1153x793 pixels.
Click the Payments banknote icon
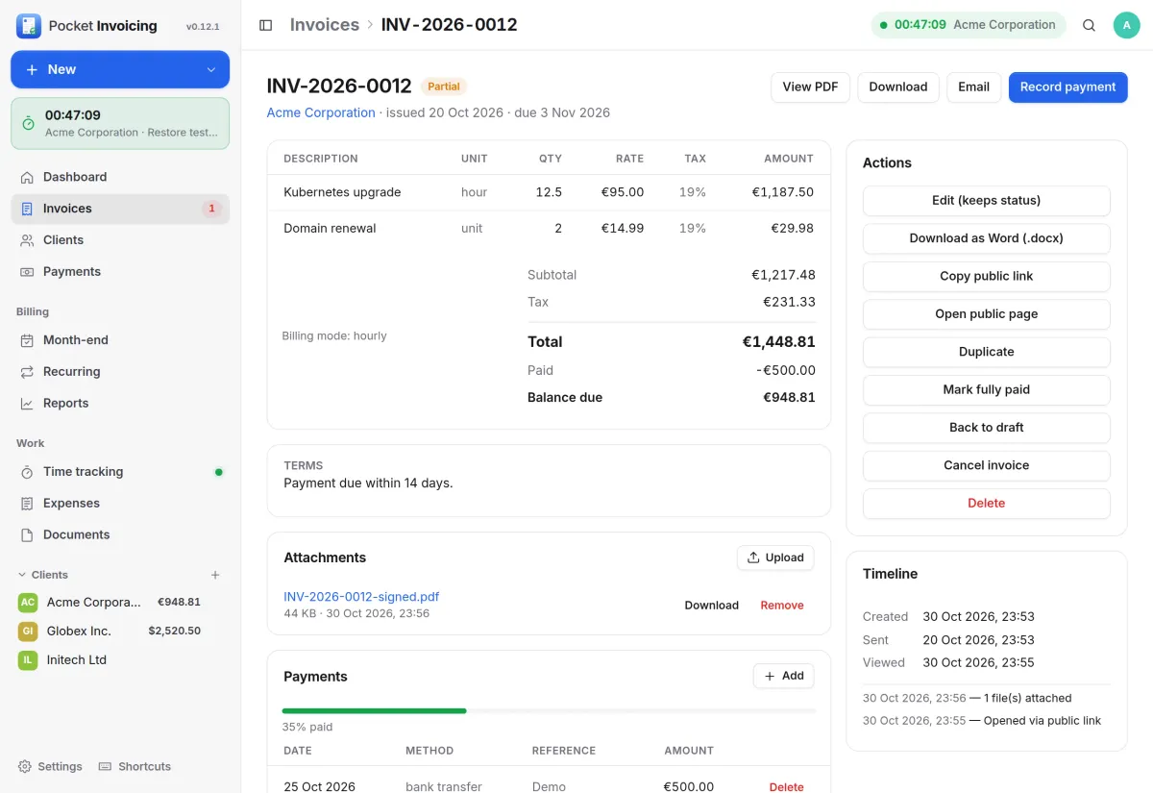[28, 272]
